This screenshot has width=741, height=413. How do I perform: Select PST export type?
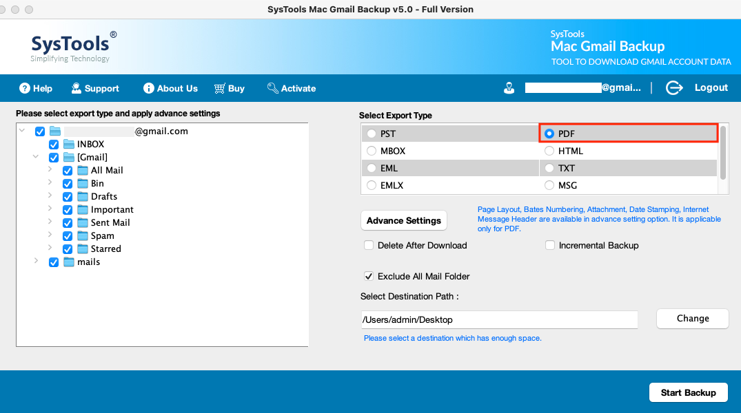[372, 134]
